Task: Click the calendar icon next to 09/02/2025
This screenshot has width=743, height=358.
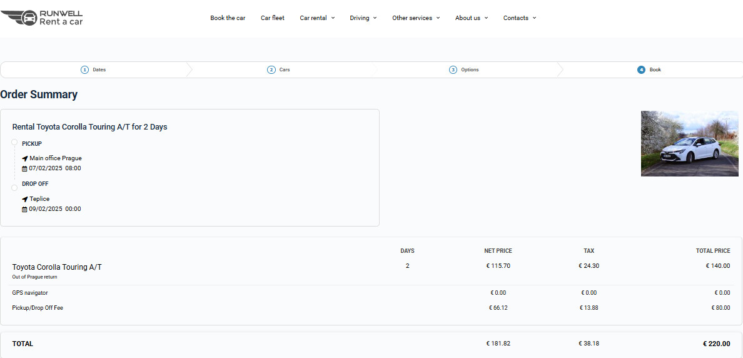Action: point(25,209)
